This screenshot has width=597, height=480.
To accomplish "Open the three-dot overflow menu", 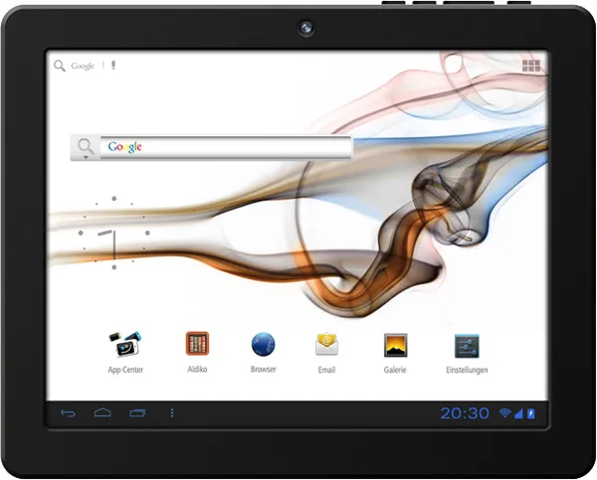I will tap(171, 412).
